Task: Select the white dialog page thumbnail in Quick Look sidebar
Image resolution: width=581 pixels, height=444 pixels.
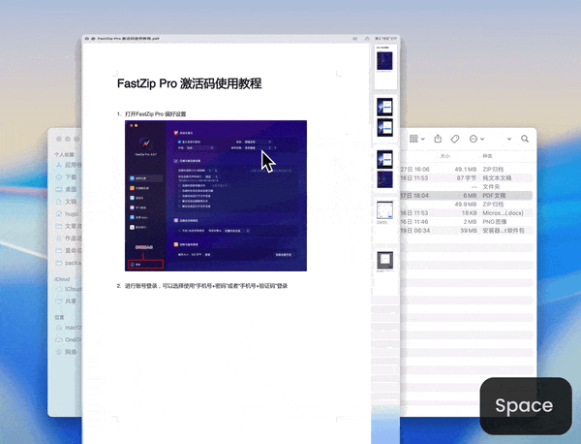Action: click(384, 210)
